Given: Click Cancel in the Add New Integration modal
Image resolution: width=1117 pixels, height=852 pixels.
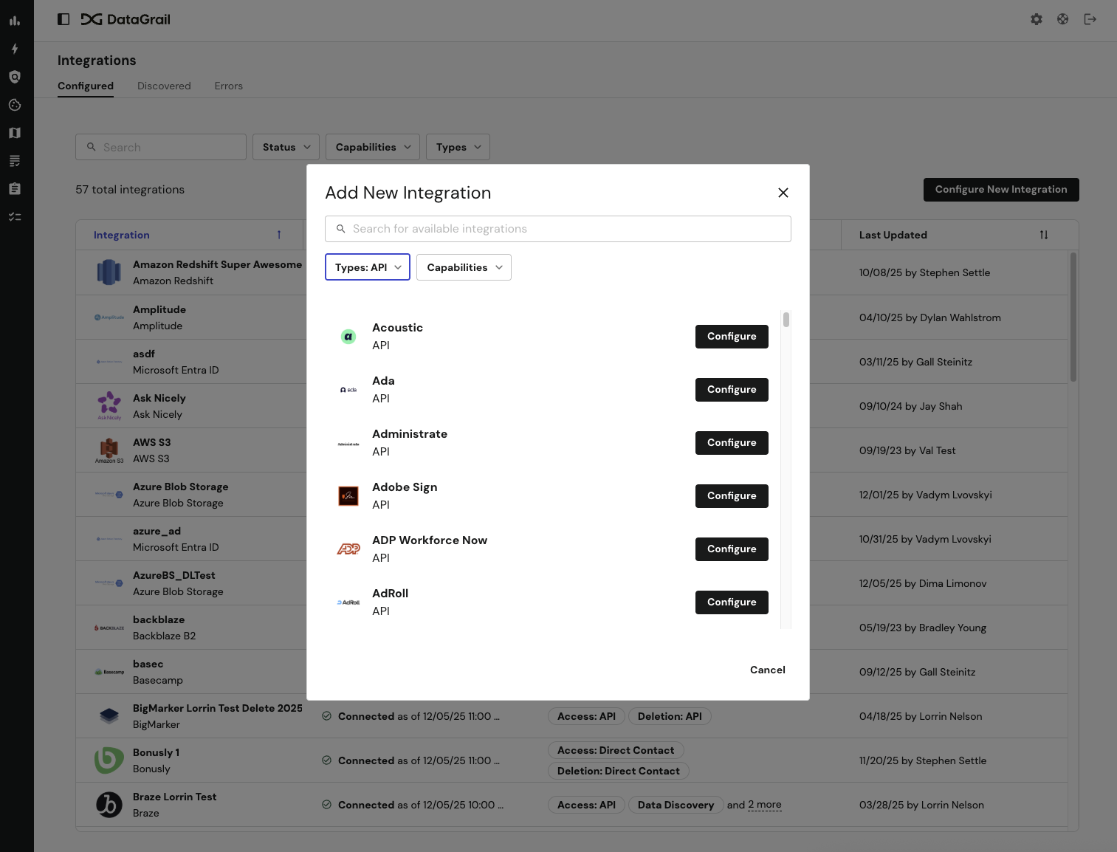Looking at the screenshot, I should (767, 670).
